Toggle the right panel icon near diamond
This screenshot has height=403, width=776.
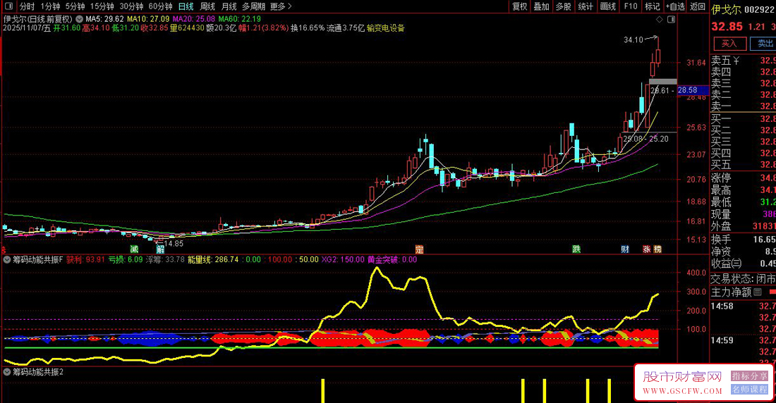pos(670,19)
